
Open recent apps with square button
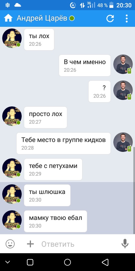[30, 262]
